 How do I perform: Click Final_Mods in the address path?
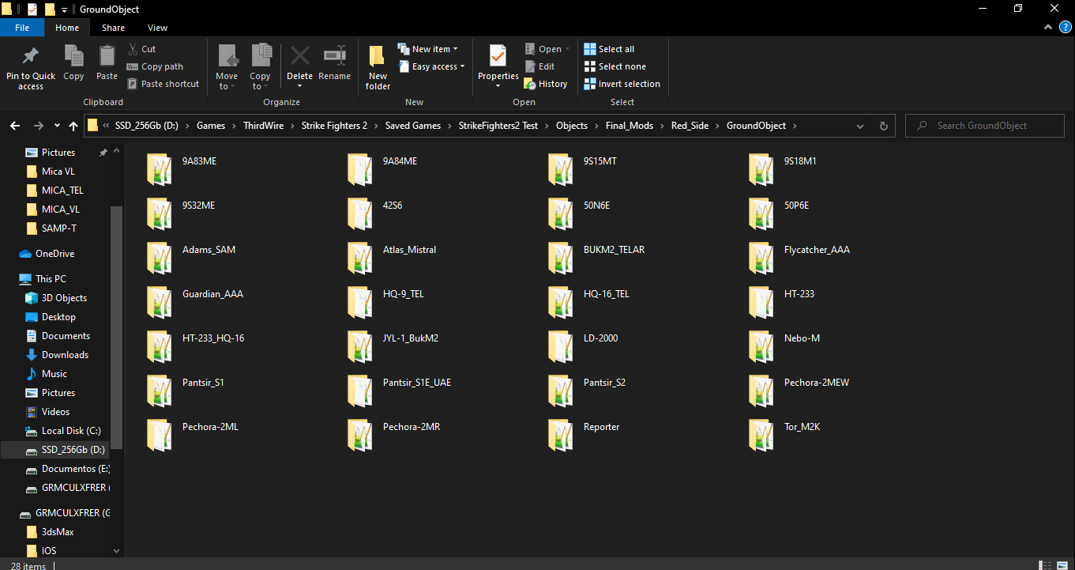[629, 126]
